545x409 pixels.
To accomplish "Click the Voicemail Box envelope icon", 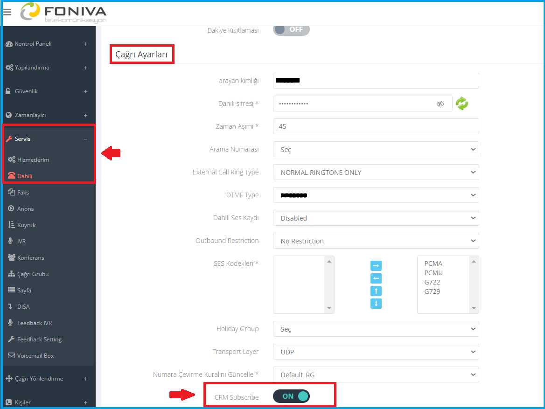I will 12,355.
